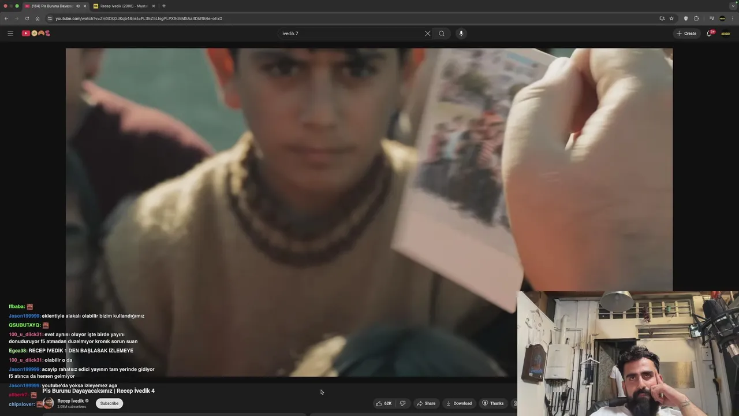
Task: Like the video (62K)
Action: point(384,403)
